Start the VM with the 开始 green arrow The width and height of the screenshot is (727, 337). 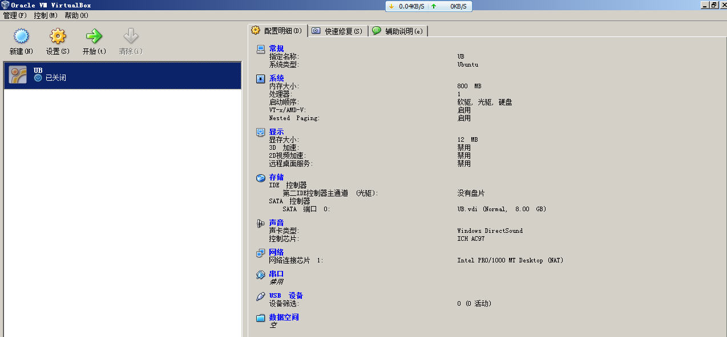click(x=94, y=36)
